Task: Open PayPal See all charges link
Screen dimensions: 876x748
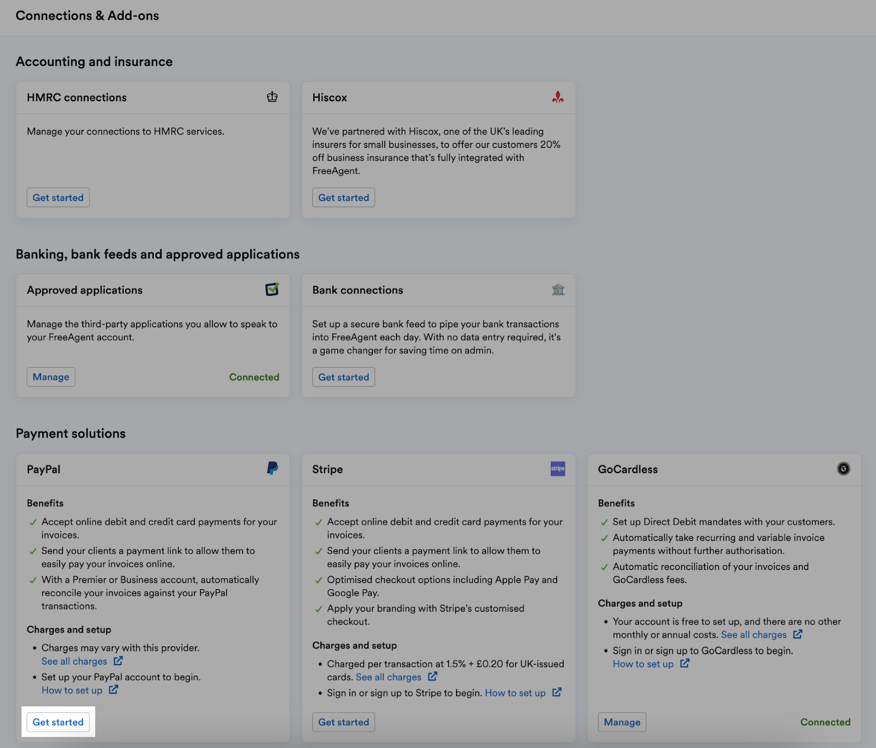Action: (74, 661)
